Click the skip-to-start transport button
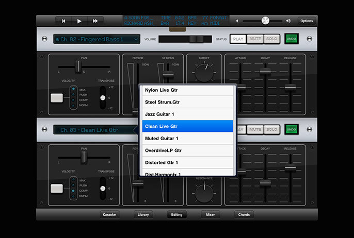Viewport: 354px width, 238px height. pos(63,21)
